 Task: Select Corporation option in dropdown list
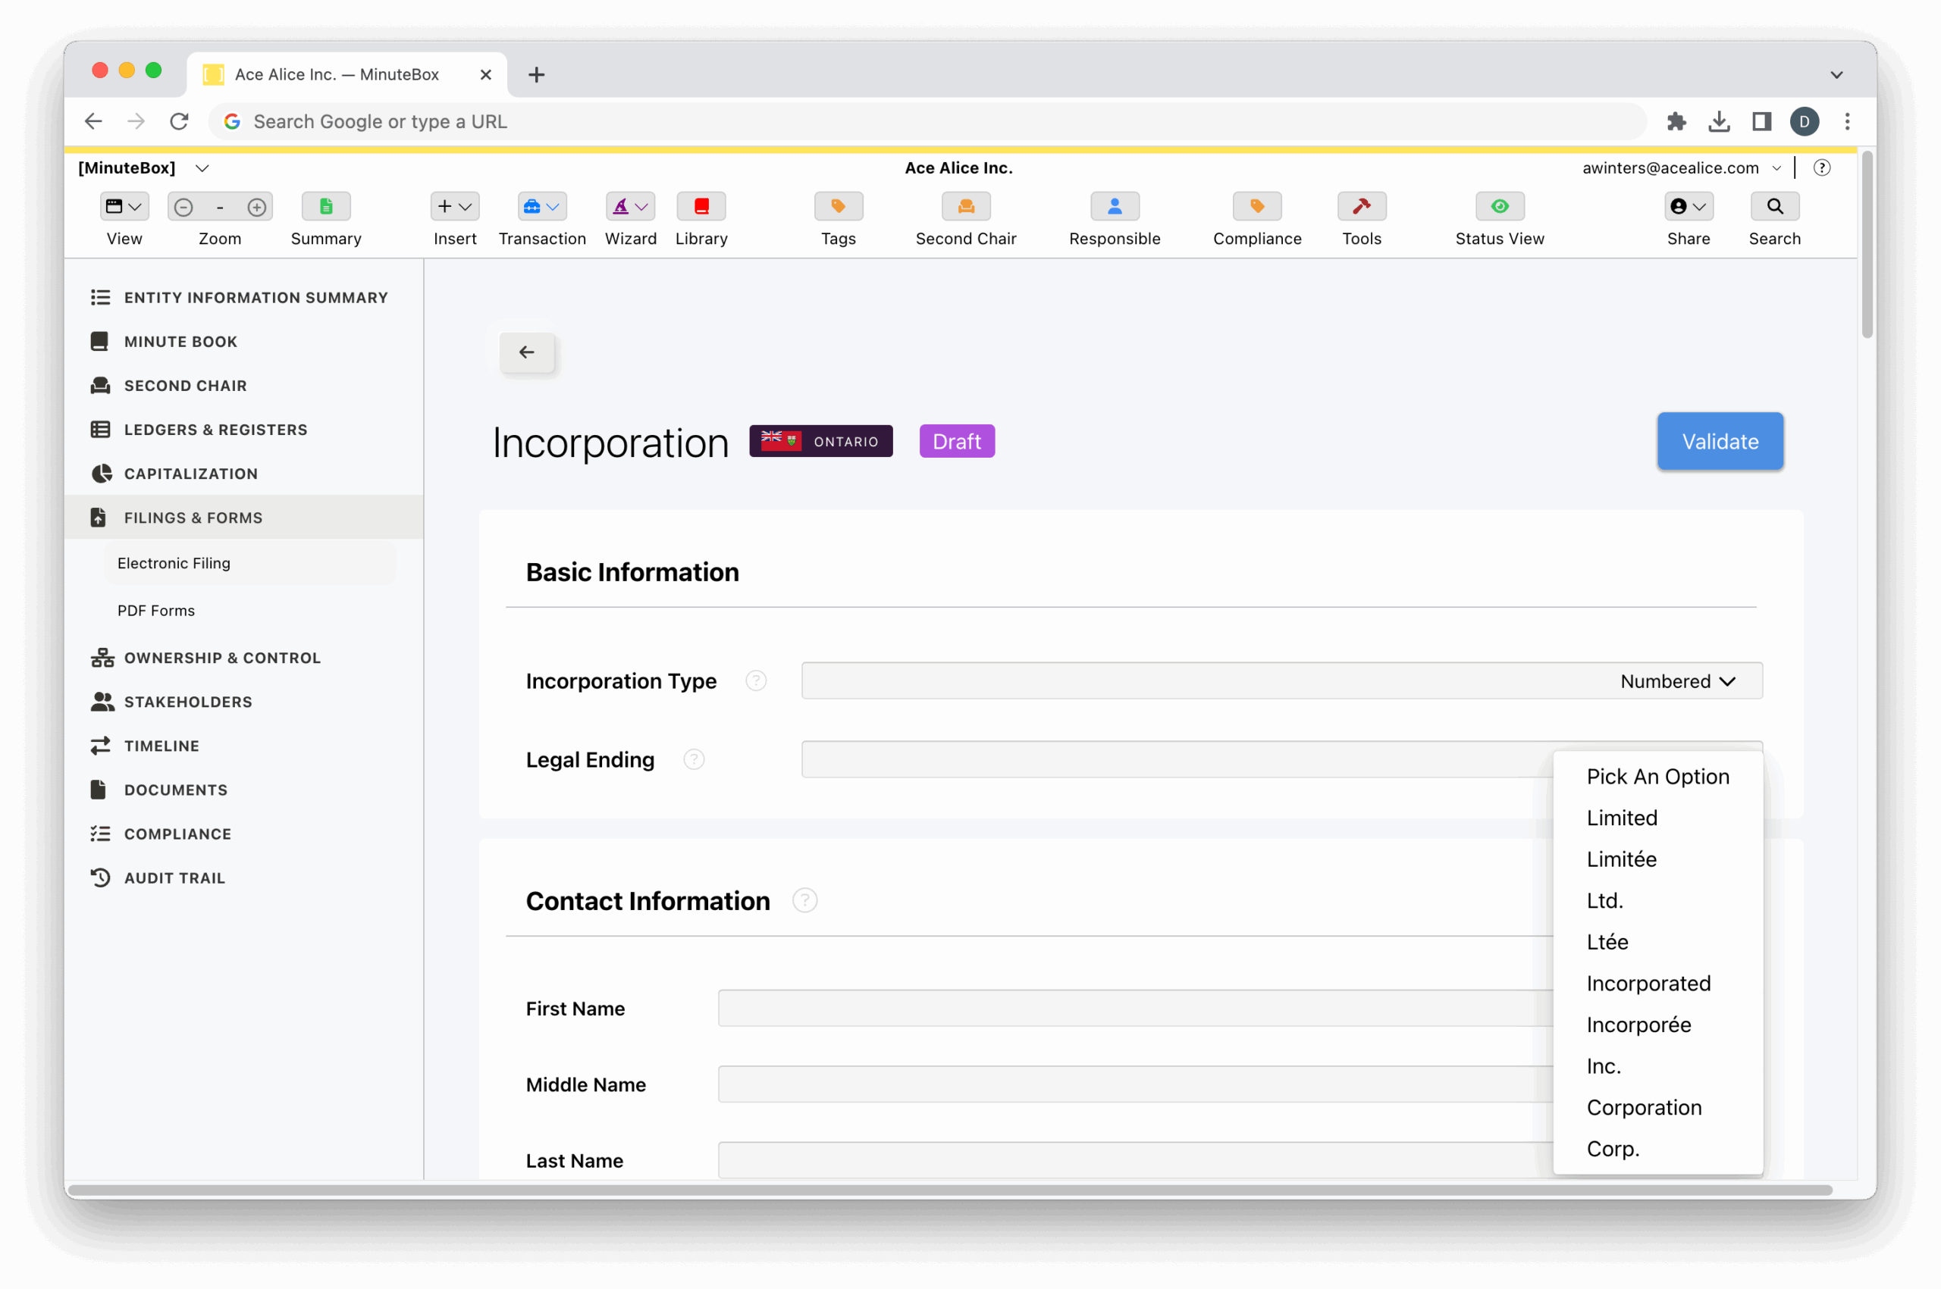[1643, 1107]
